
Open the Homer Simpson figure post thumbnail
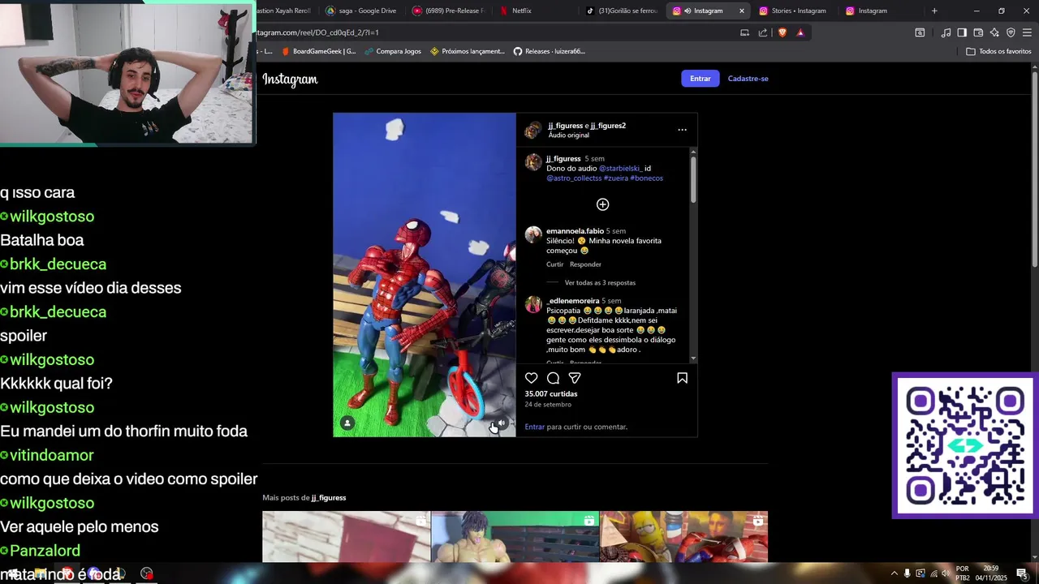pos(683,536)
